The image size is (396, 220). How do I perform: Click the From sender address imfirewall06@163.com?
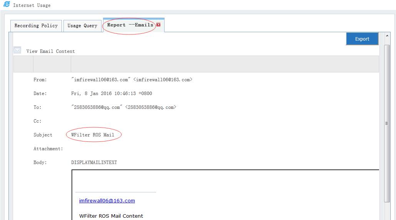tap(132, 80)
